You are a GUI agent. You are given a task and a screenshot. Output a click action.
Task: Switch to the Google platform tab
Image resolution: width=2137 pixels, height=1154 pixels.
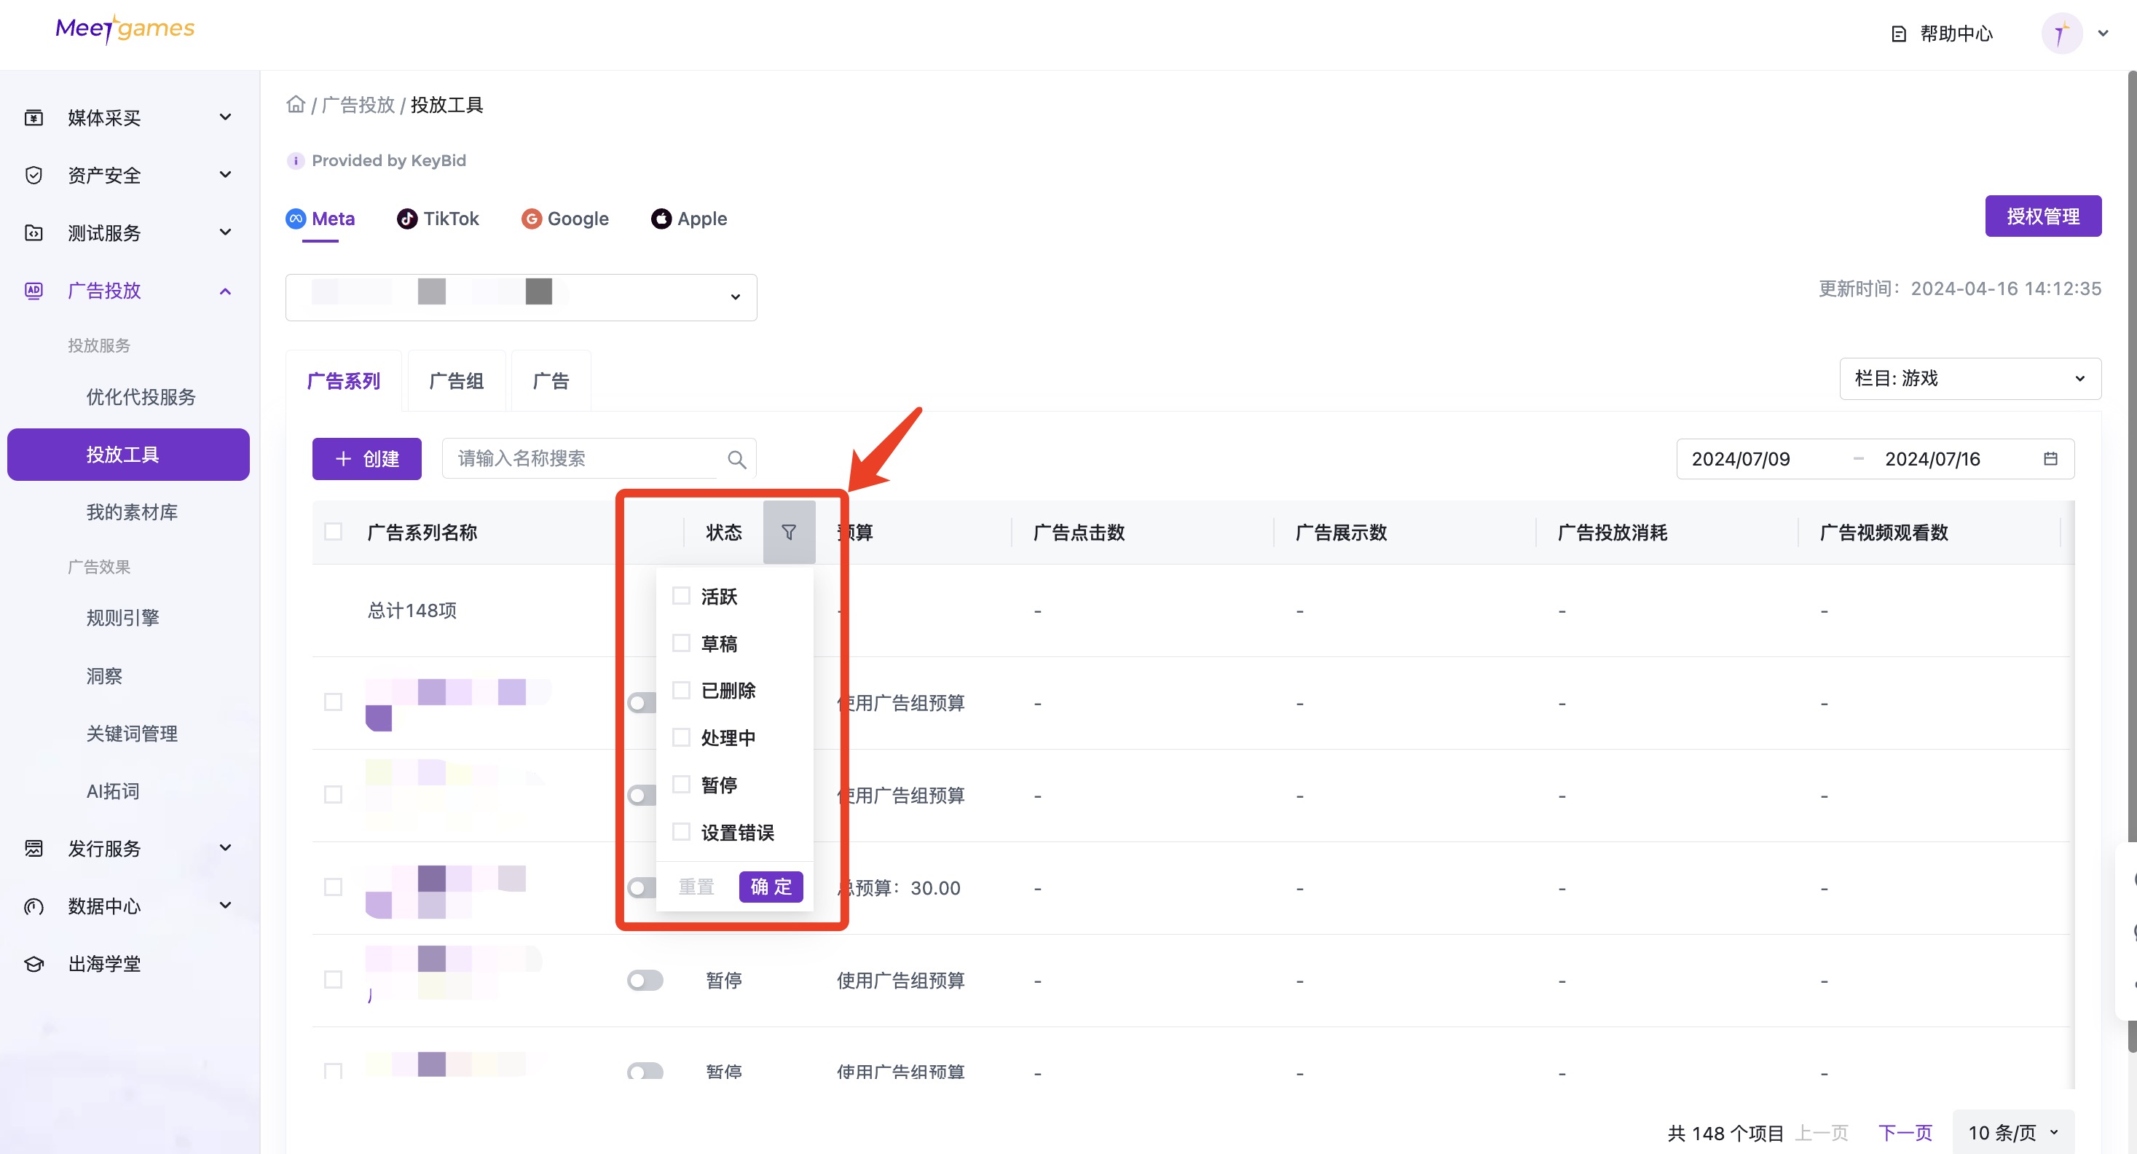[x=565, y=219]
